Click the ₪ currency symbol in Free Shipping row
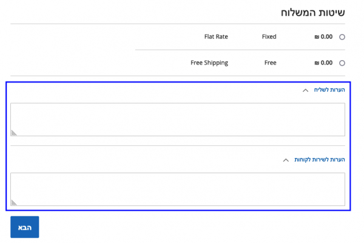364x243 pixels. 317,63
